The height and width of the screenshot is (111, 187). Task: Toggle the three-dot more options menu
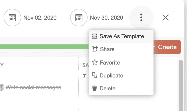point(141,18)
